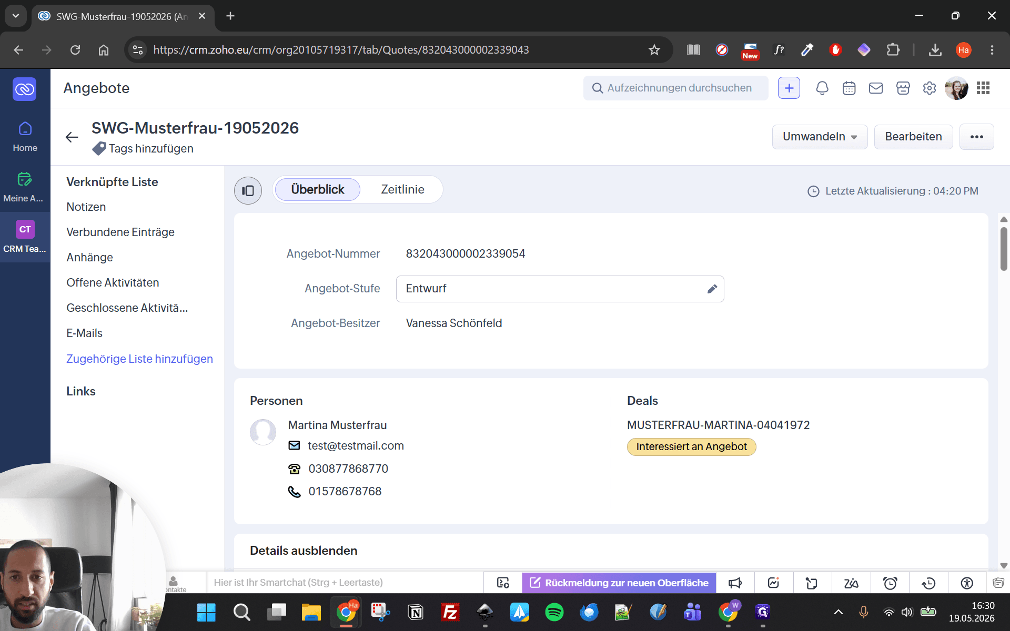Click the Zoho CRM logo icon
The height and width of the screenshot is (631, 1010).
click(25, 89)
